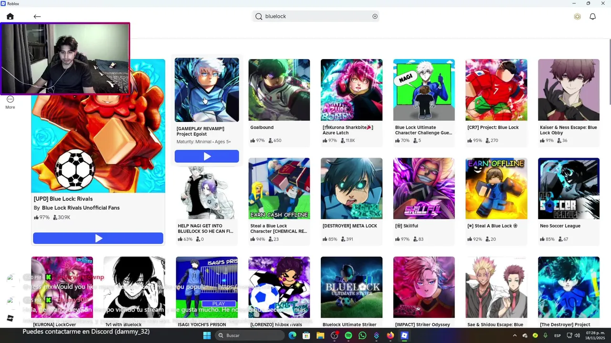Open Blue Lock Rivals Unofficial Fans creator link
611x343 pixels.
[x=81, y=208]
